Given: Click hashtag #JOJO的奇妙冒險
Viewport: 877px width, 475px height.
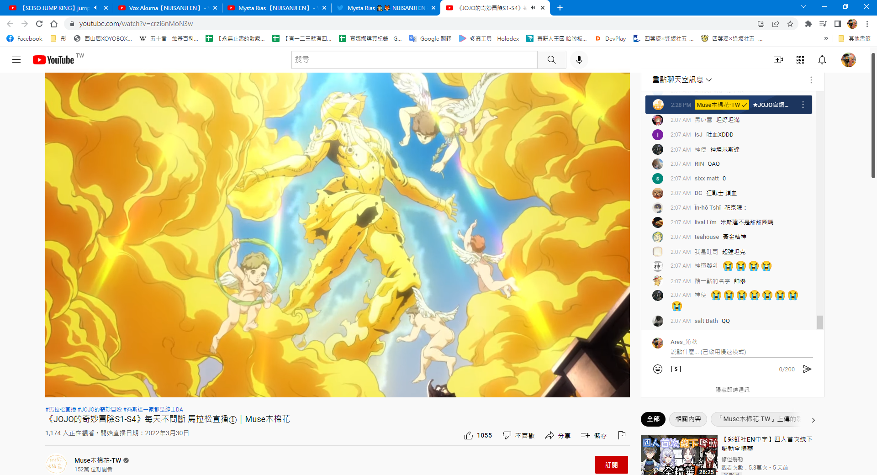Looking at the screenshot, I should coord(100,409).
